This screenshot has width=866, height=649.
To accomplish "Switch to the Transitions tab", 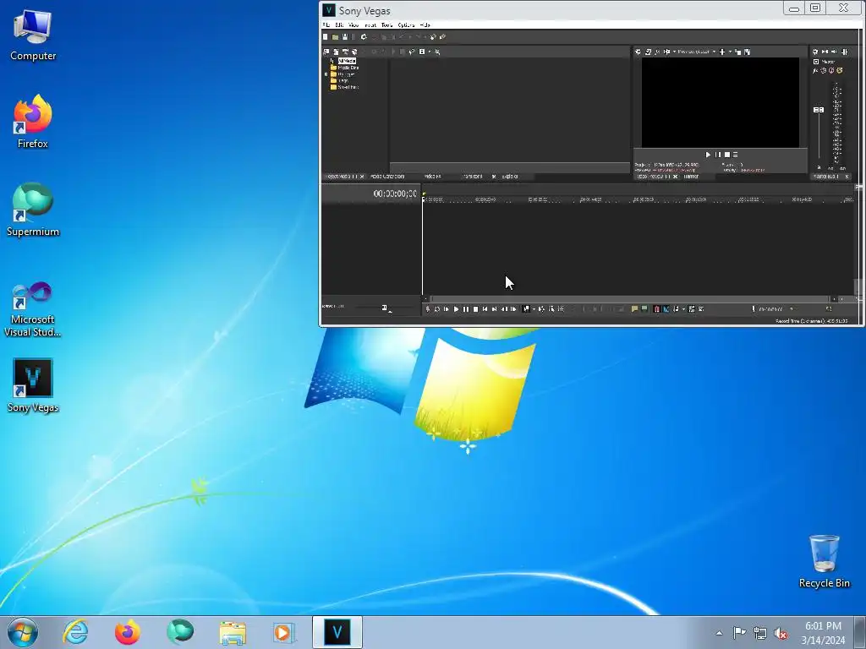I will [x=472, y=177].
